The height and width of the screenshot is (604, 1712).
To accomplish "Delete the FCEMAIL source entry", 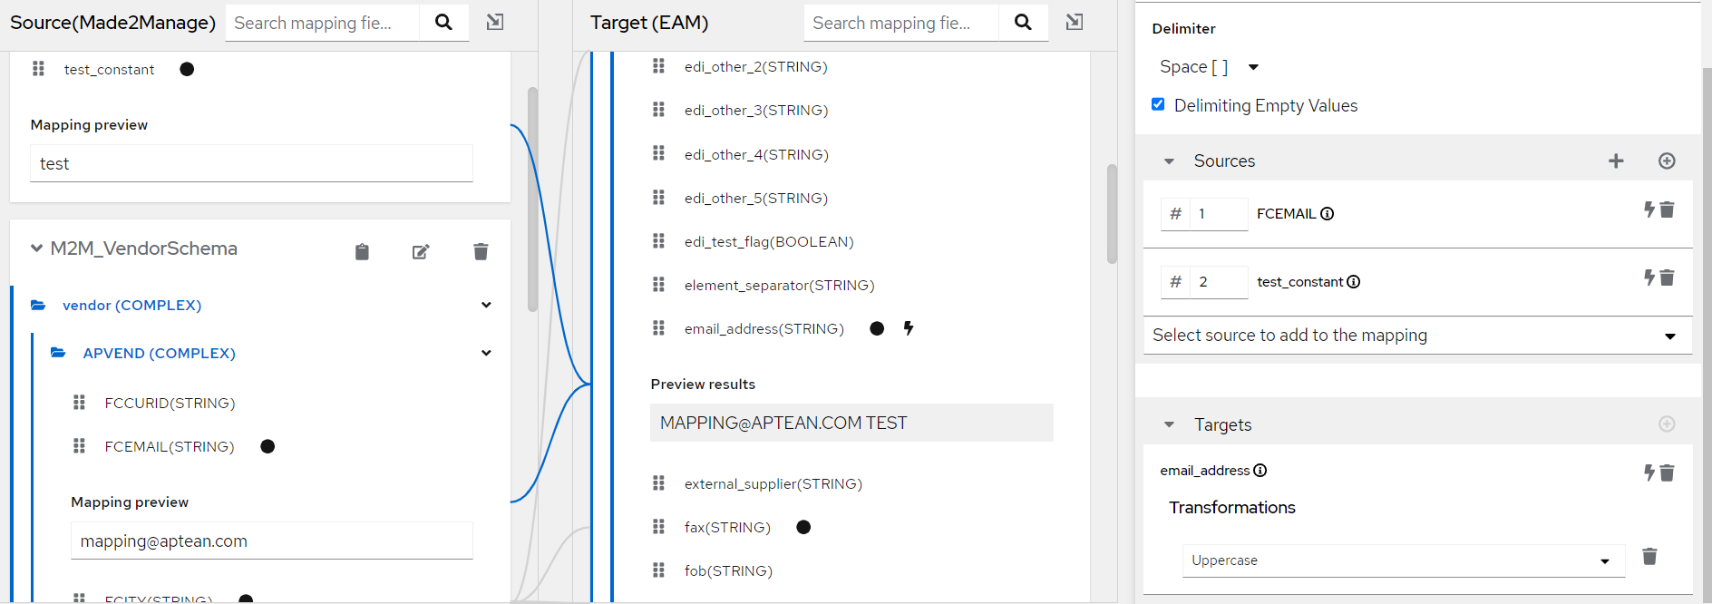I will coord(1667,210).
